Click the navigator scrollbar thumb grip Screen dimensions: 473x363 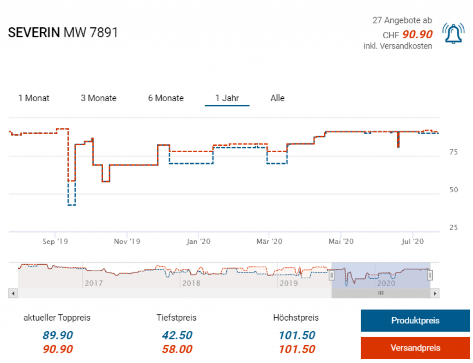point(381,293)
